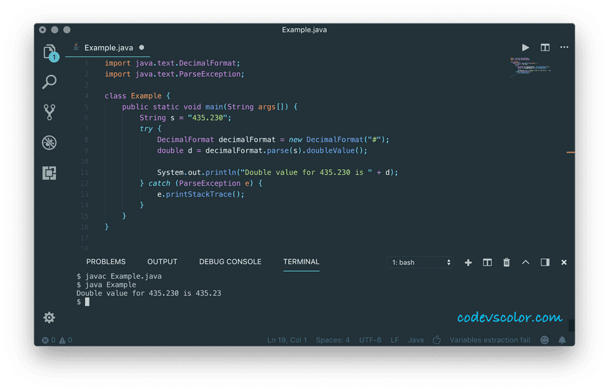The image size is (609, 391).
Task: Kill the terminal using the trash icon
Action: (x=506, y=262)
